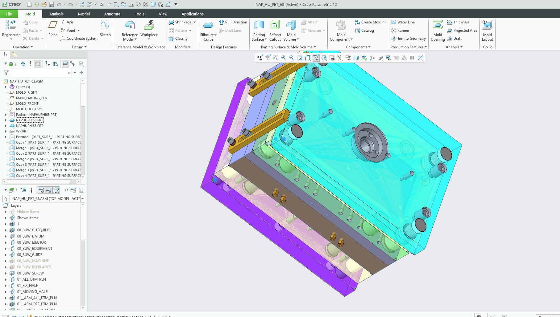Open the Shrinkage dropdown arrow
560x317 pixels.
(x=194, y=22)
